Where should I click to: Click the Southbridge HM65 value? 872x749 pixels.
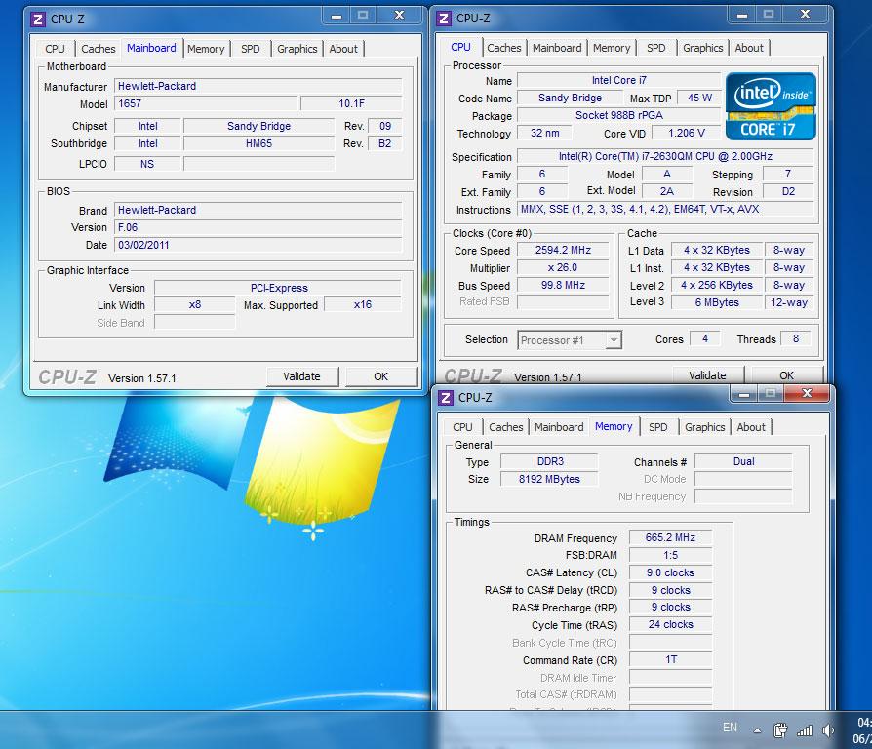[258, 143]
